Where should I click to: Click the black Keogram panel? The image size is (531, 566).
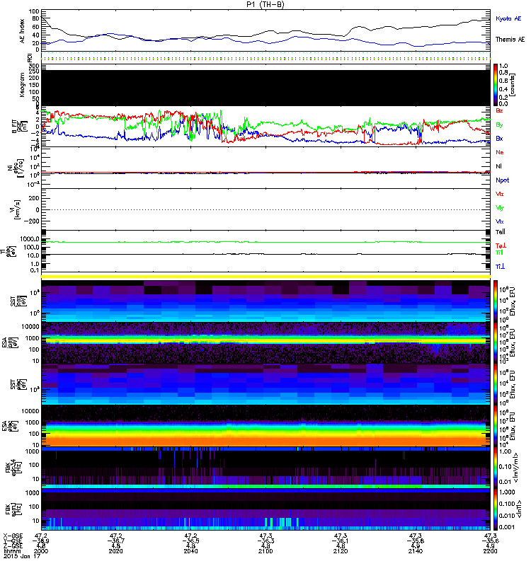click(265, 88)
